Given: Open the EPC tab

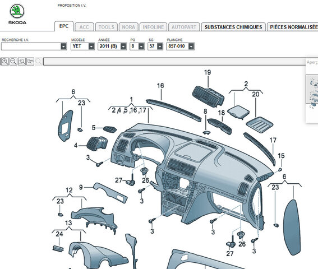Looking at the screenshot, I should tap(64, 26).
